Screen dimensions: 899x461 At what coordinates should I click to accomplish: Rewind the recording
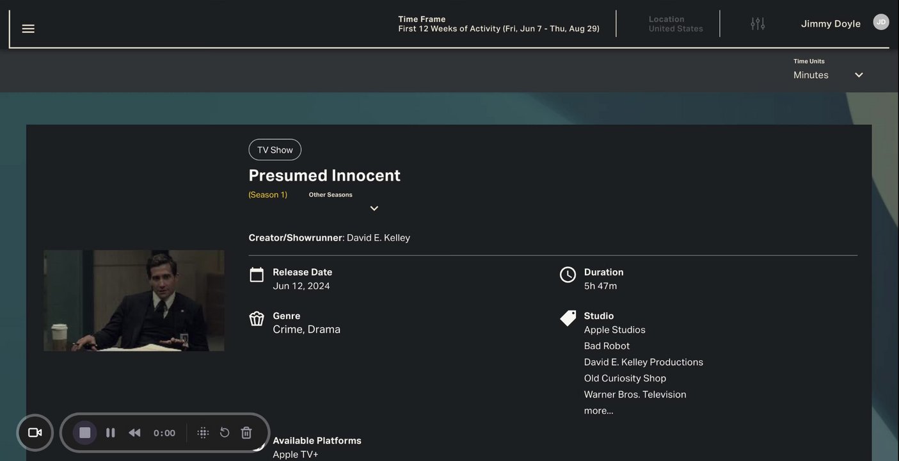coord(134,433)
